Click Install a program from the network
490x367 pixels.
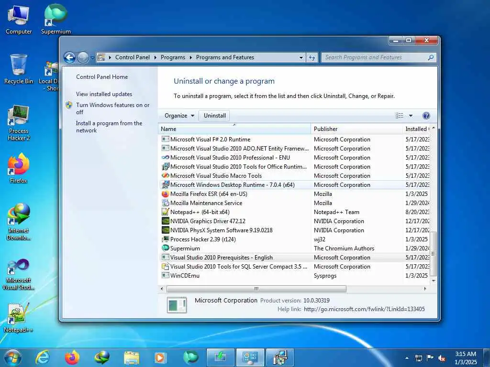(x=109, y=127)
